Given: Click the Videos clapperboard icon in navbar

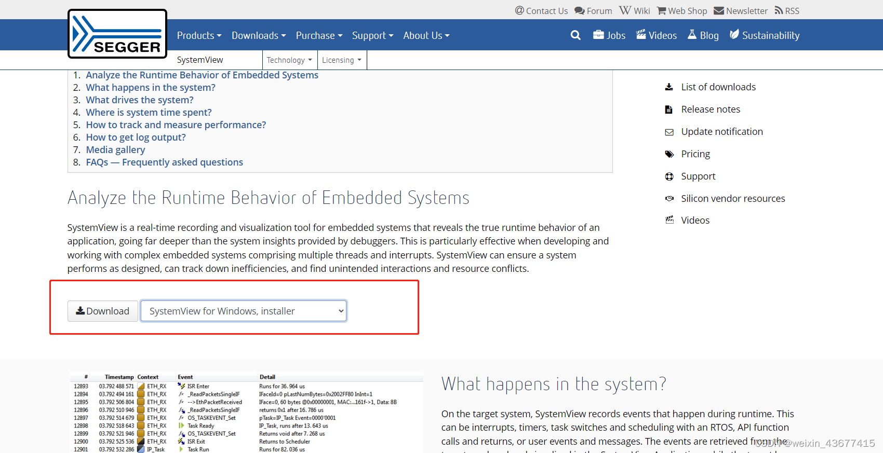Looking at the screenshot, I should point(641,34).
